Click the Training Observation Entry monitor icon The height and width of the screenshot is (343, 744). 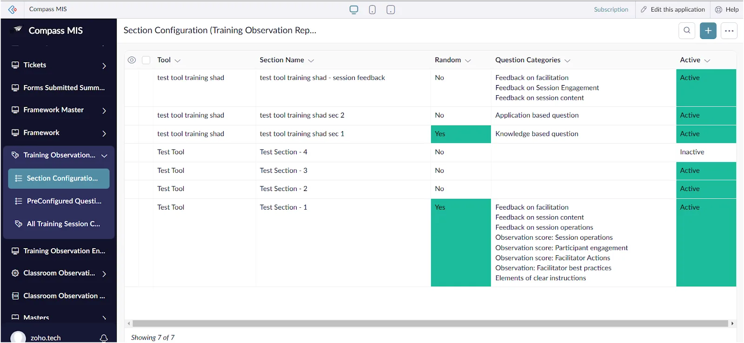pyautogui.click(x=15, y=251)
